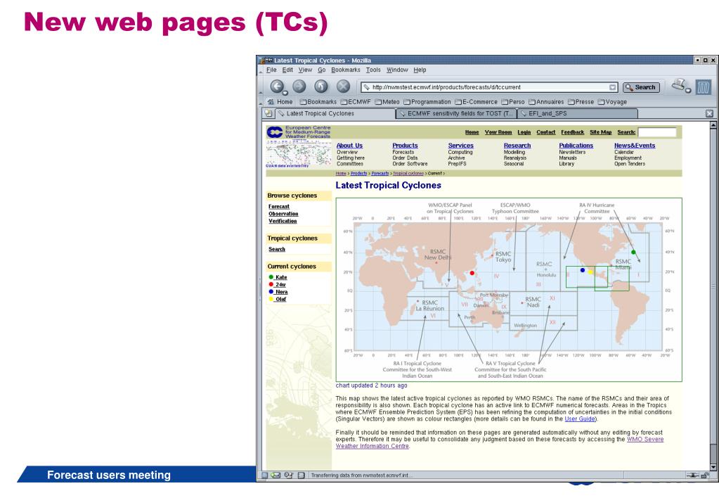Go back with the Back arrow button
719x498 pixels.
click(x=276, y=87)
